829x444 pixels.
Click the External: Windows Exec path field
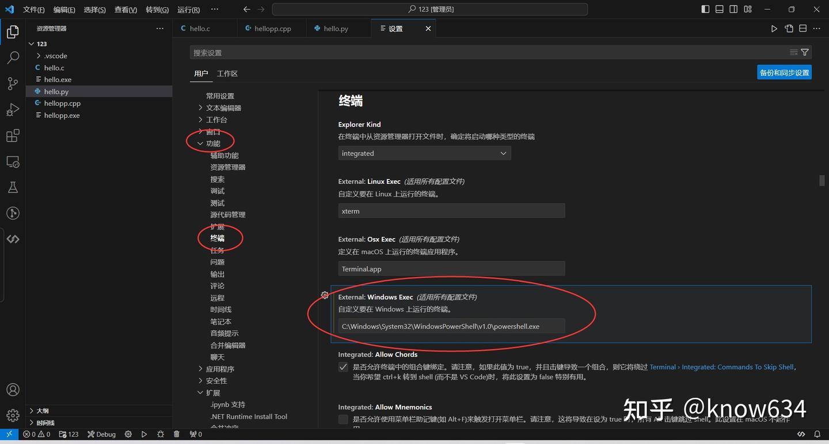coord(451,326)
